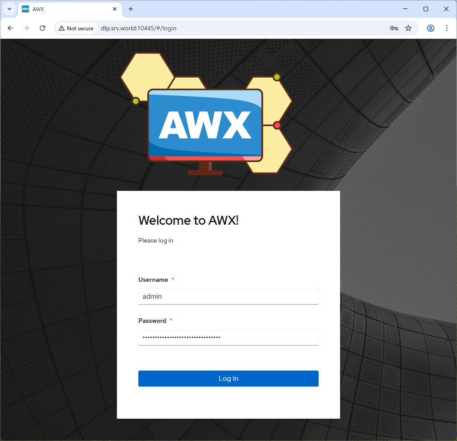Click the Username input field
The height and width of the screenshot is (441, 457).
228,297
